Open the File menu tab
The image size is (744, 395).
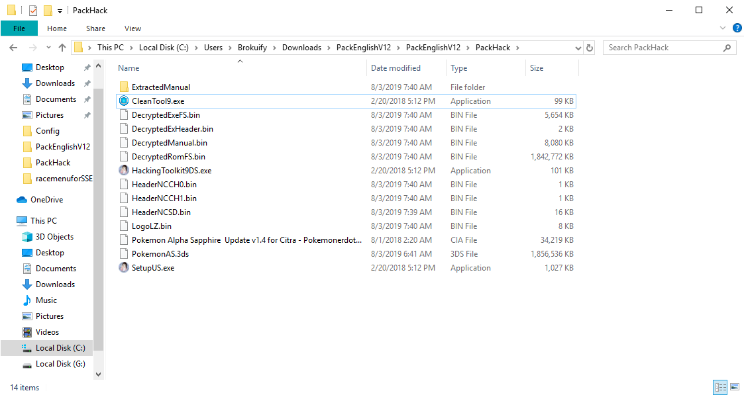pyautogui.click(x=19, y=28)
